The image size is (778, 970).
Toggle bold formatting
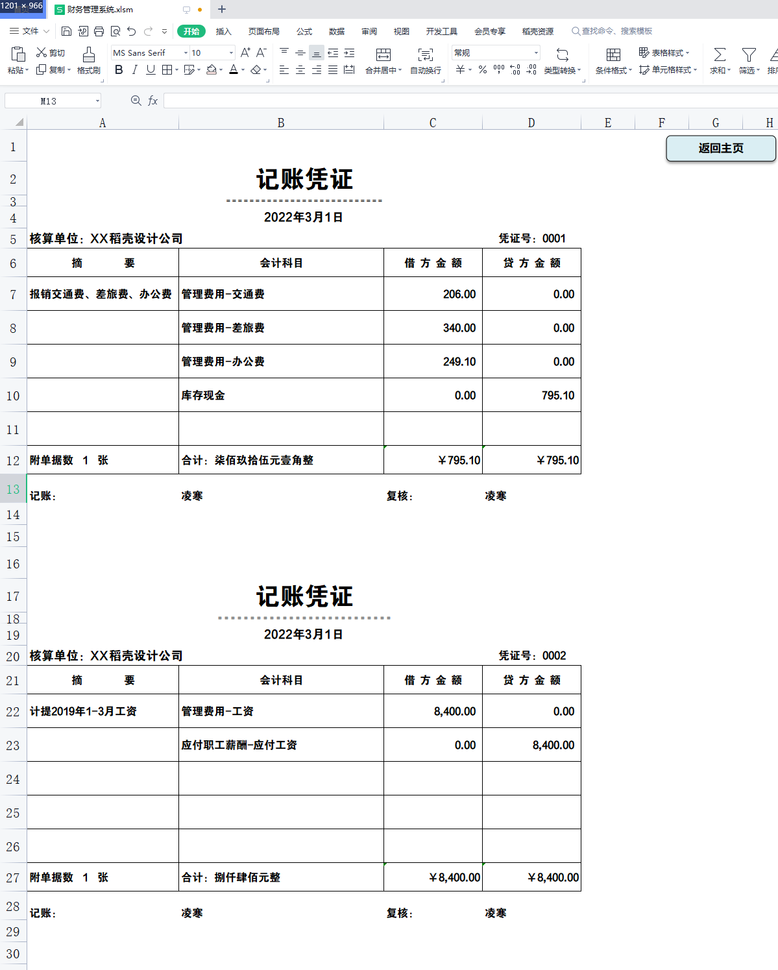117,69
